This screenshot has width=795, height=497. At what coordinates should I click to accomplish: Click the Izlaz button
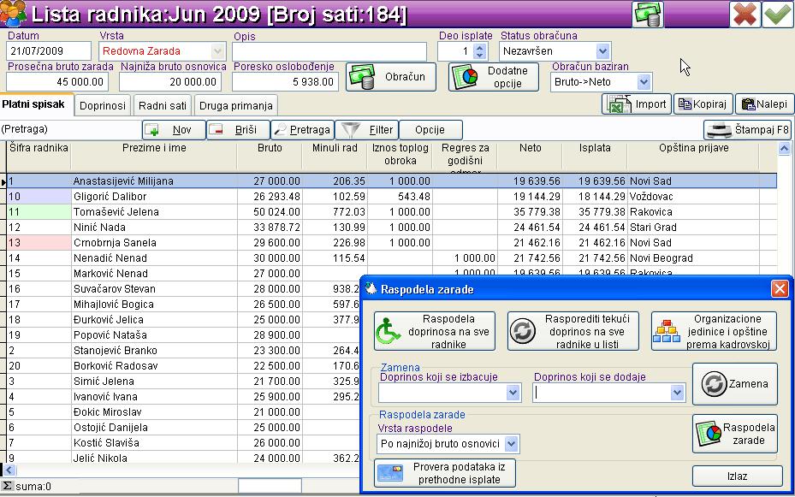737,476
